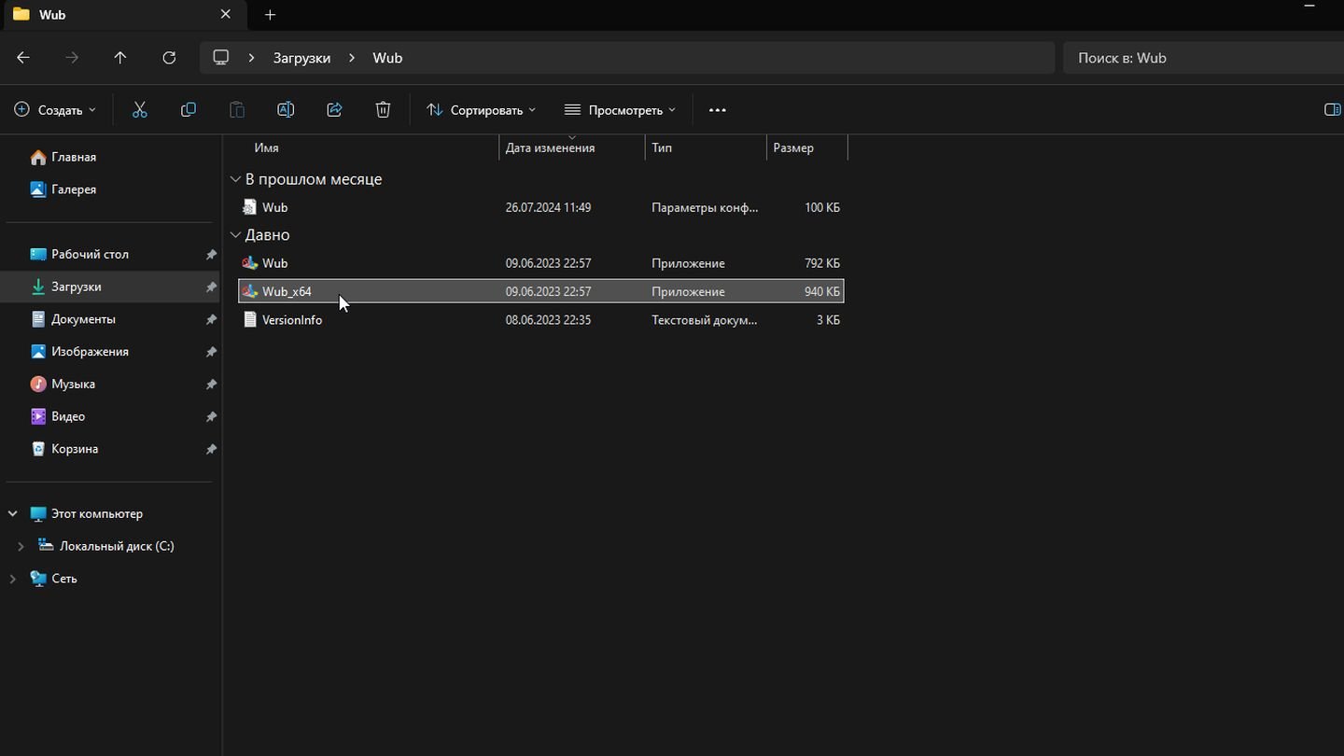Click the 940 КБ size cell
1344x756 pixels.
coord(822,291)
